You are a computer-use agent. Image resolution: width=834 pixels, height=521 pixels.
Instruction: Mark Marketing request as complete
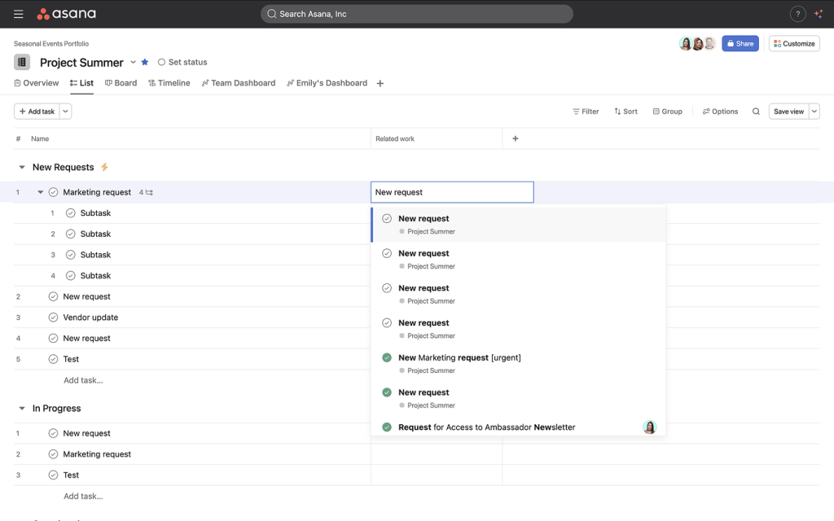click(53, 192)
